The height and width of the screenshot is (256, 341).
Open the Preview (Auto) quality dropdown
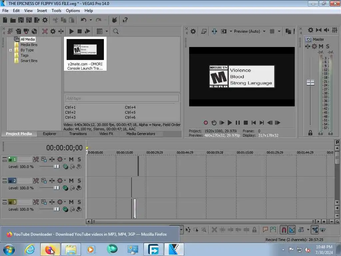click(x=264, y=31)
